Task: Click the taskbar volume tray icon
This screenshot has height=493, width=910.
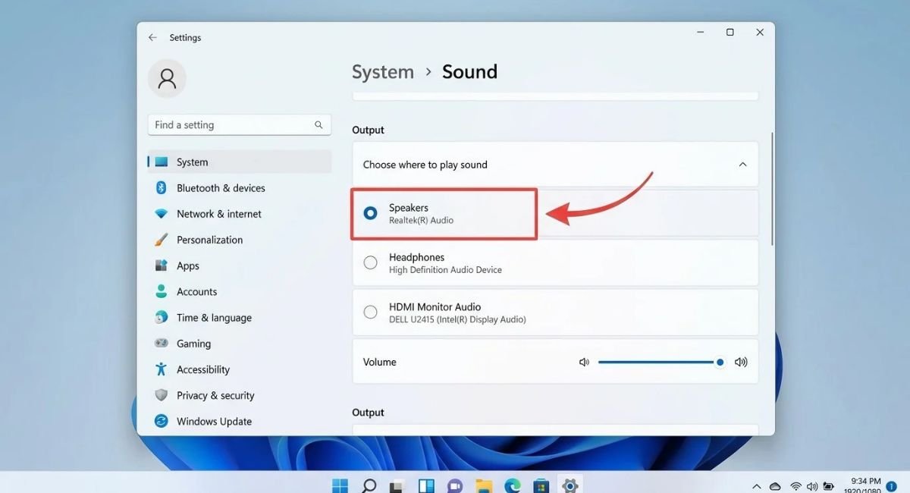Action: pyautogui.click(x=812, y=486)
